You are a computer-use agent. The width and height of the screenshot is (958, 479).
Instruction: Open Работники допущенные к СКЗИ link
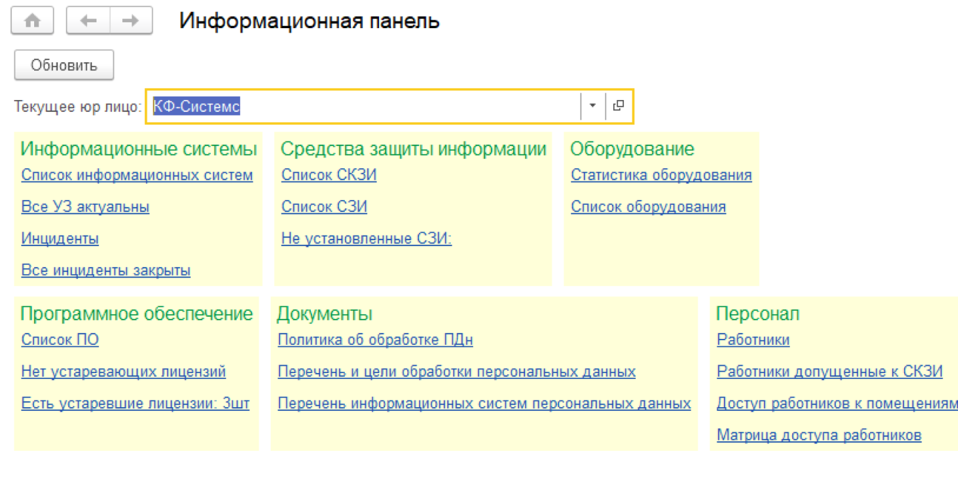pyautogui.click(x=830, y=371)
